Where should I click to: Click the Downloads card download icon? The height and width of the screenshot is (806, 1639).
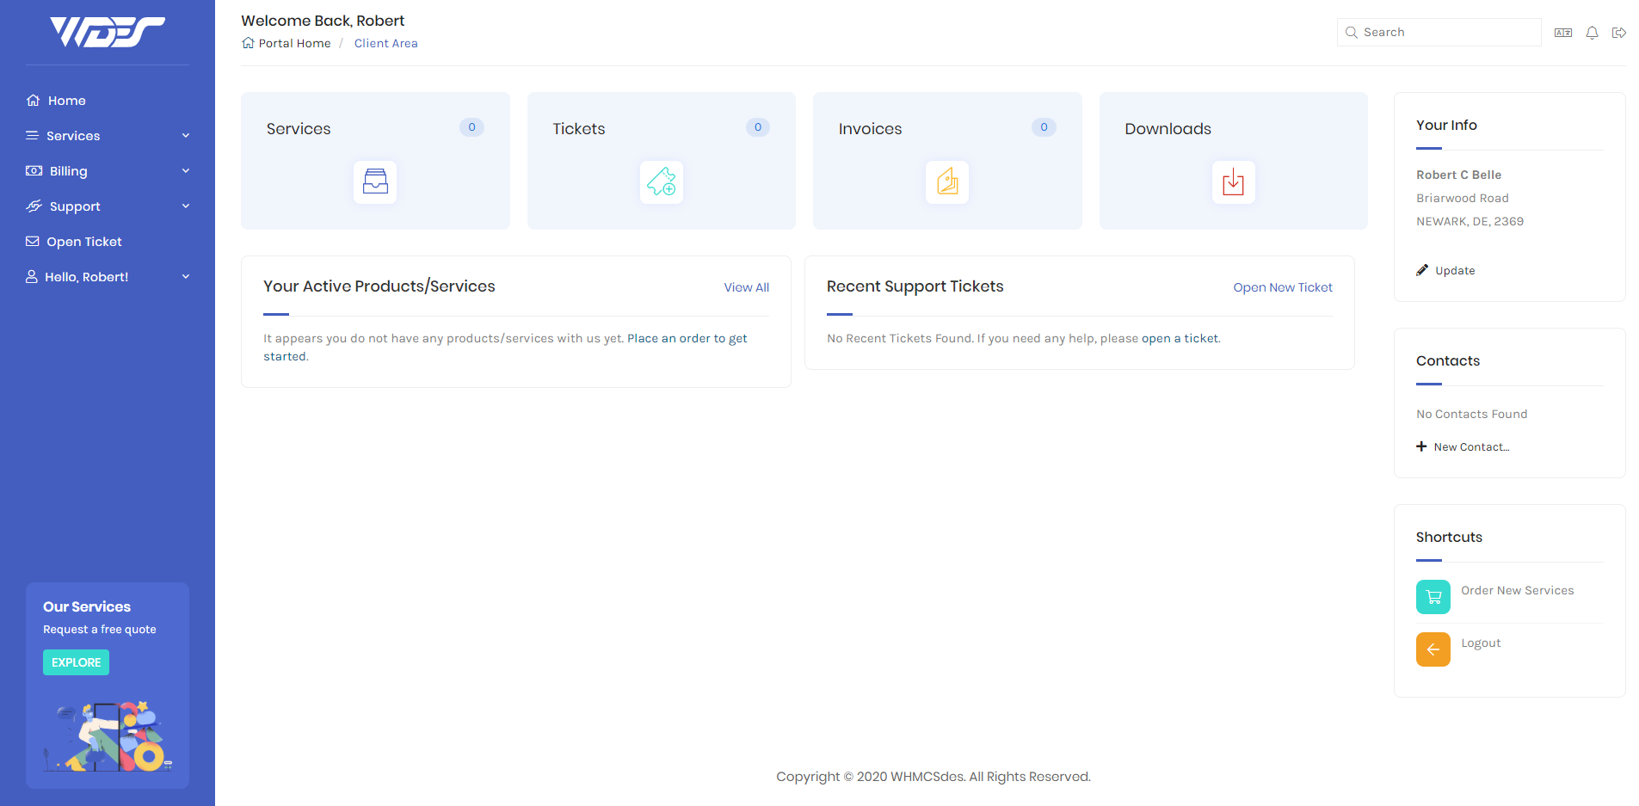[1234, 182]
